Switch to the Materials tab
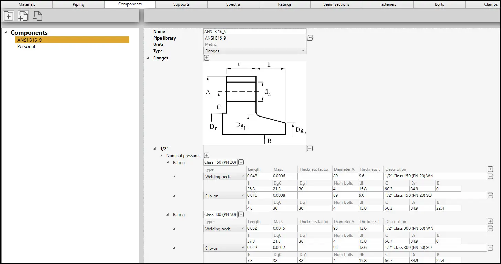 click(27, 4)
